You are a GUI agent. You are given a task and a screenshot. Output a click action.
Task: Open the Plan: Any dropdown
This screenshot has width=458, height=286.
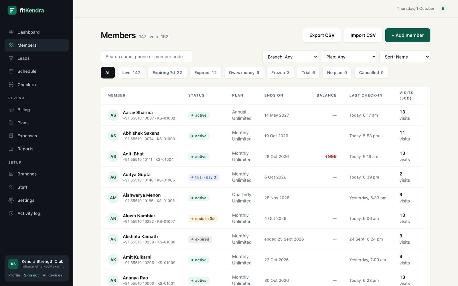coord(349,57)
